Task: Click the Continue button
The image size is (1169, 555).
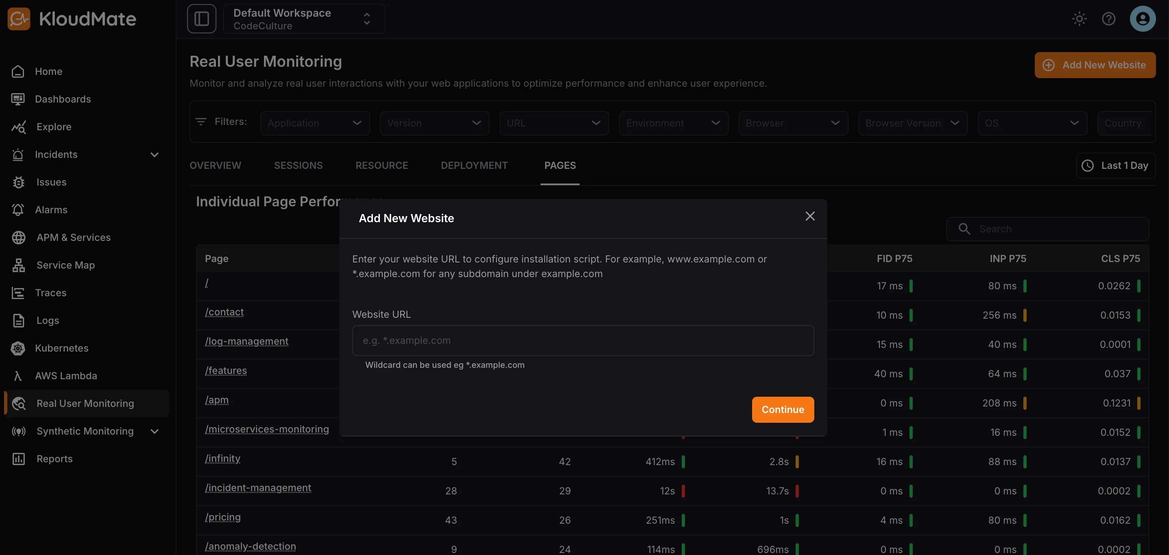Action: coord(783,409)
